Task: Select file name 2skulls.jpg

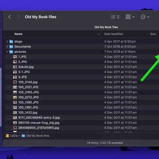Action: click(x=26, y=67)
